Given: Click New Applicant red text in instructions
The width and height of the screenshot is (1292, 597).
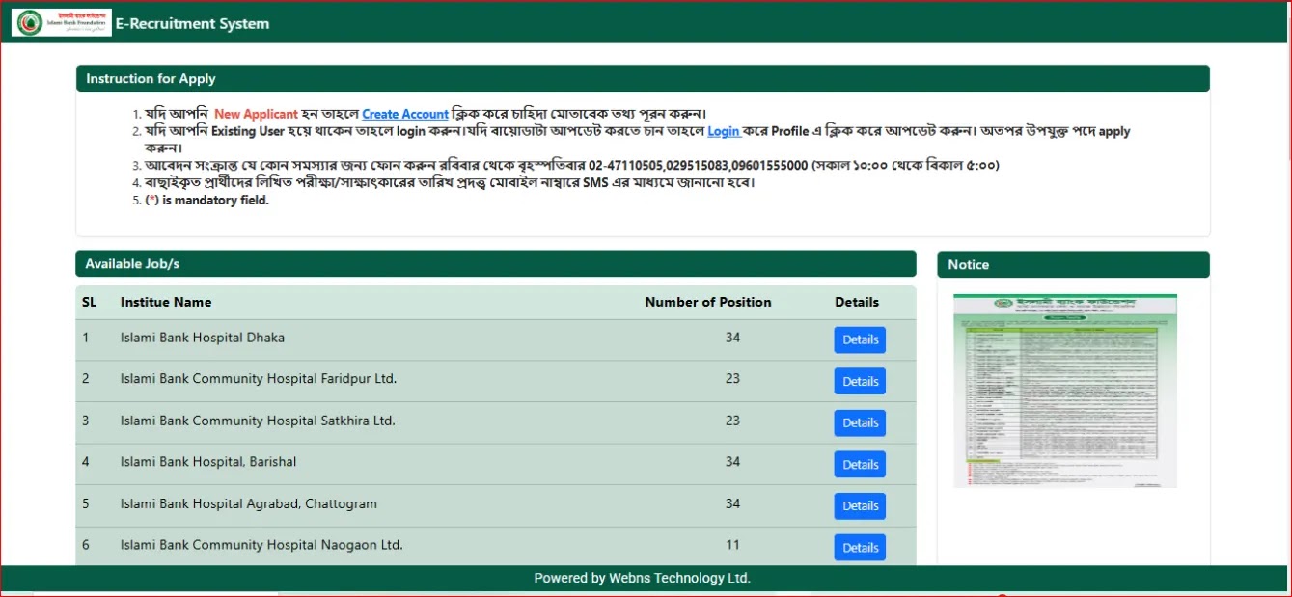Looking at the screenshot, I should (x=256, y=114).
